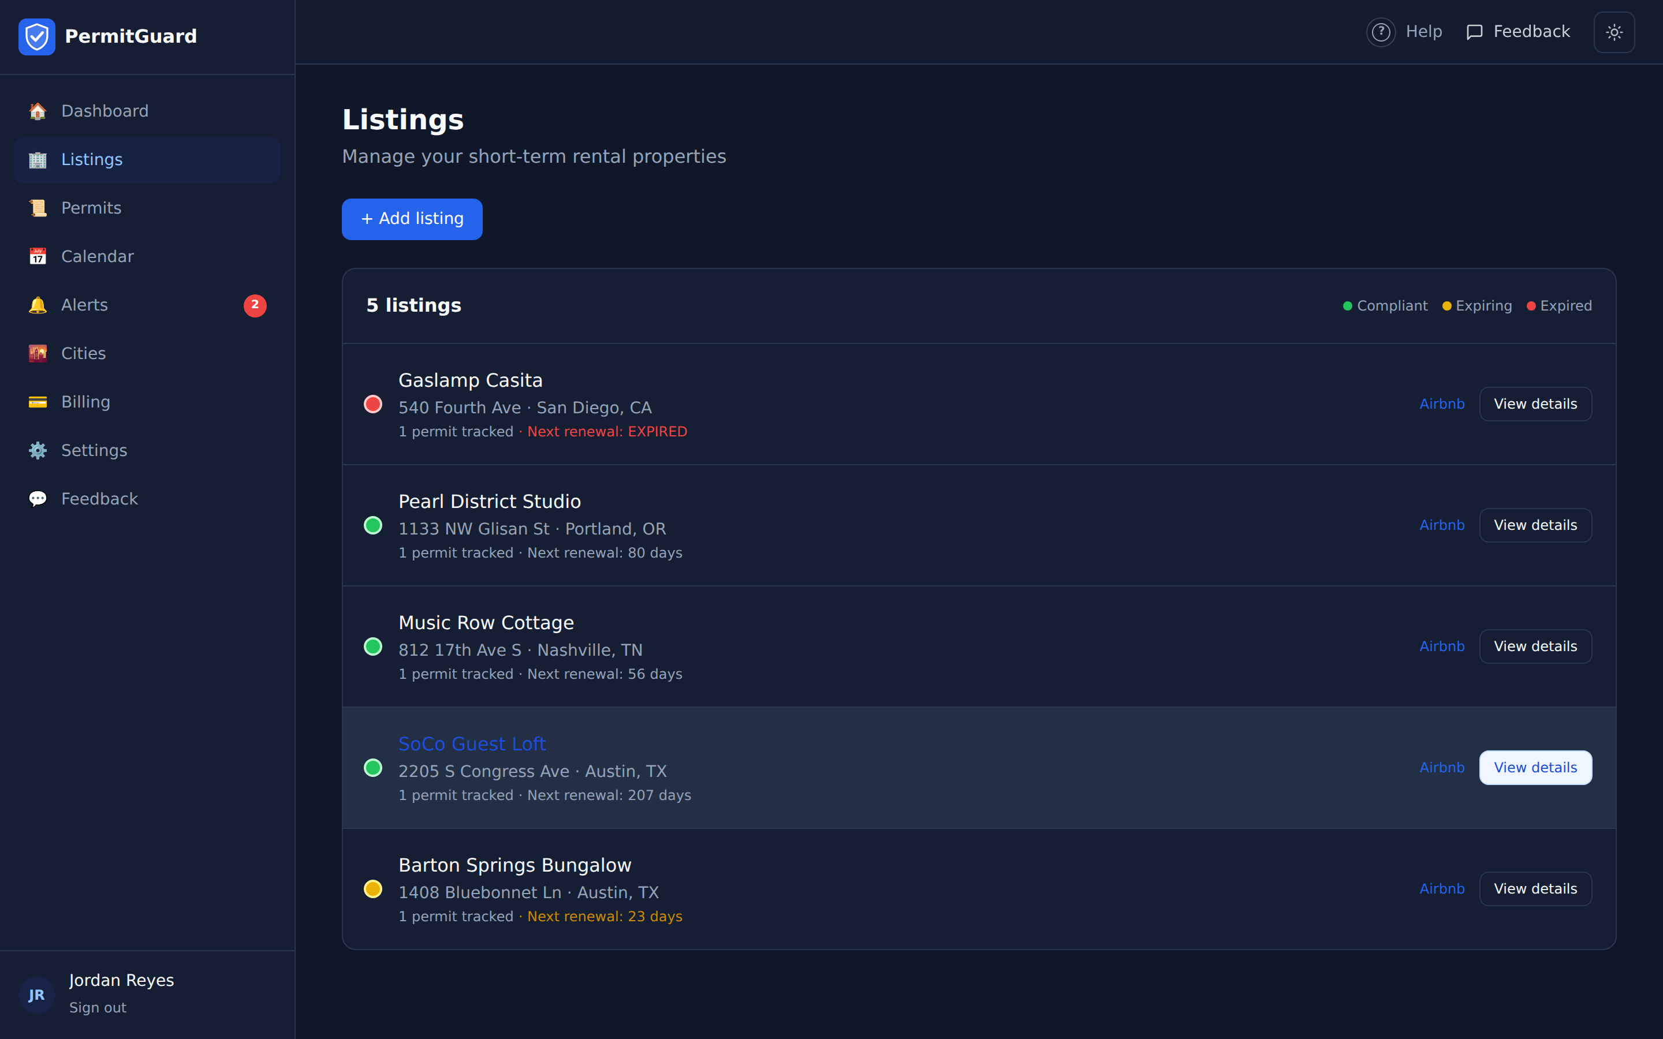Open the sidebar Feedback menu item
The image size is (1663, 1039).
pyautogui.click(x=147, y=499)
